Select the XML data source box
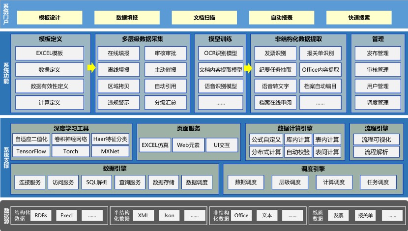This screenshot has width=408, height=231. (144, 215)
